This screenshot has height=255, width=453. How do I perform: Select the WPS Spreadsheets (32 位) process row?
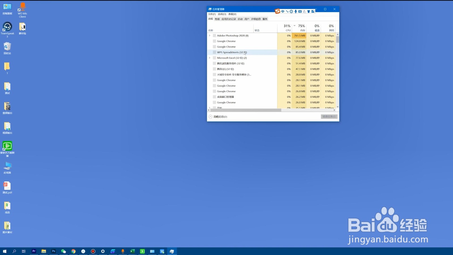point(271,52)
